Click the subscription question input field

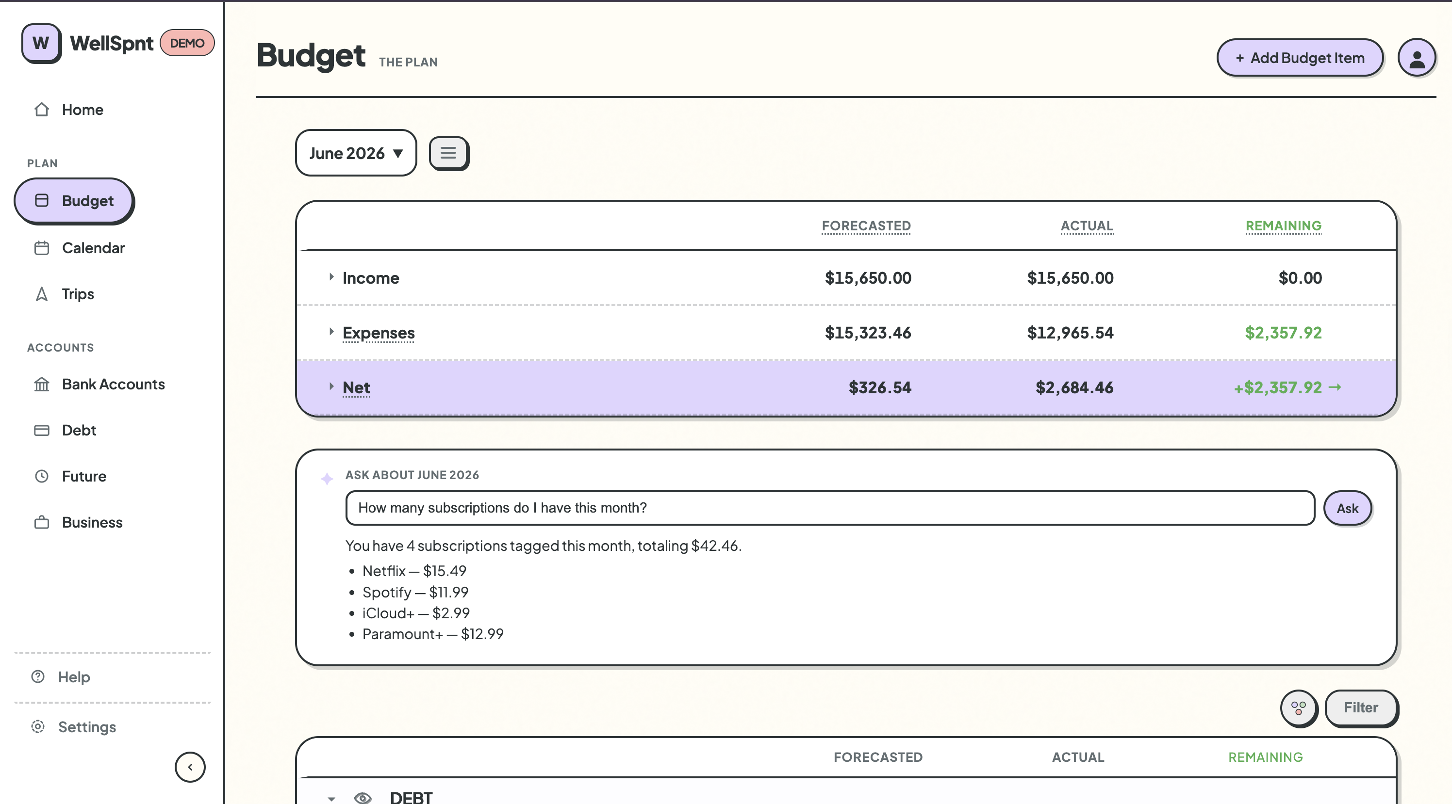click(830, 508)
